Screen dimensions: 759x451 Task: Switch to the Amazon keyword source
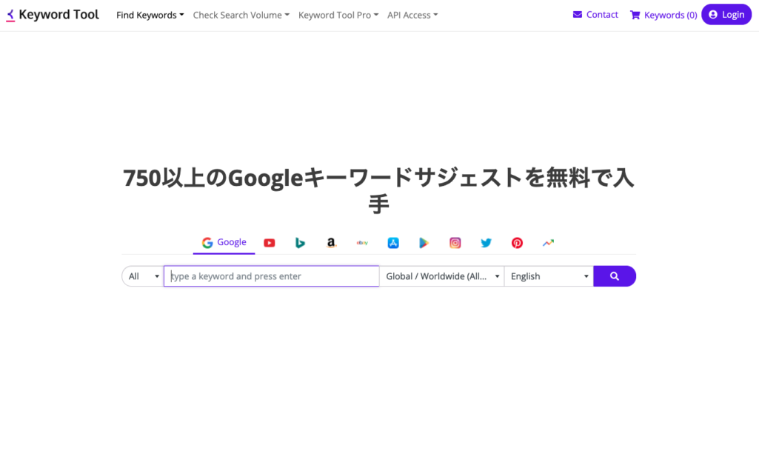331,242
